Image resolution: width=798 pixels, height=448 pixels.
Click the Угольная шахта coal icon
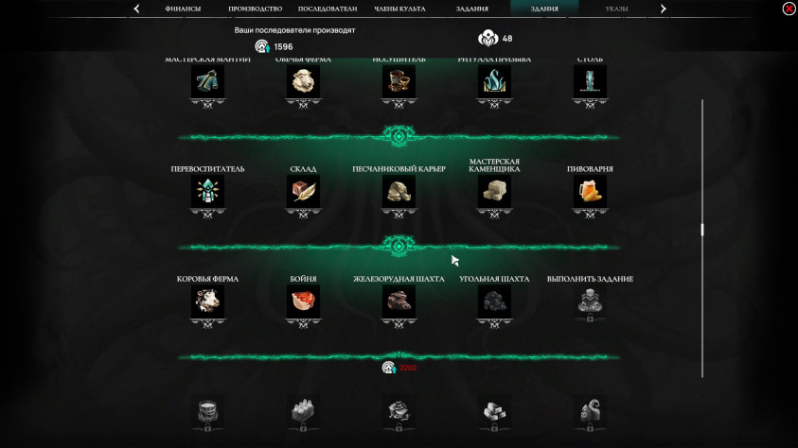495,302
